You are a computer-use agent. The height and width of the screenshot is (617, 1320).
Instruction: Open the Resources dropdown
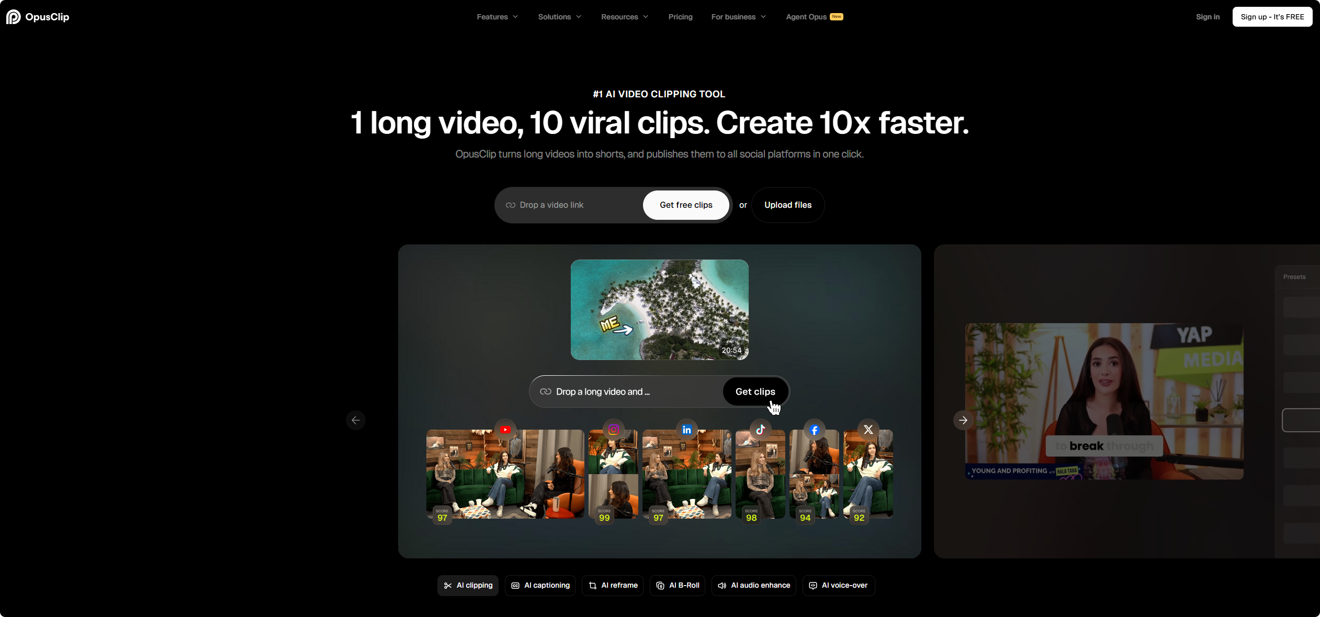(x=625, y=17)
